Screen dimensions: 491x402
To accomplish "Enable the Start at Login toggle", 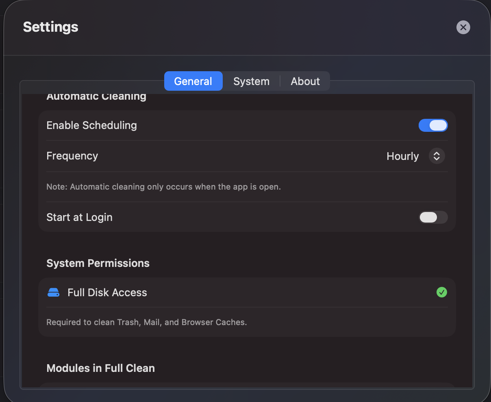I will pos(433,217).
